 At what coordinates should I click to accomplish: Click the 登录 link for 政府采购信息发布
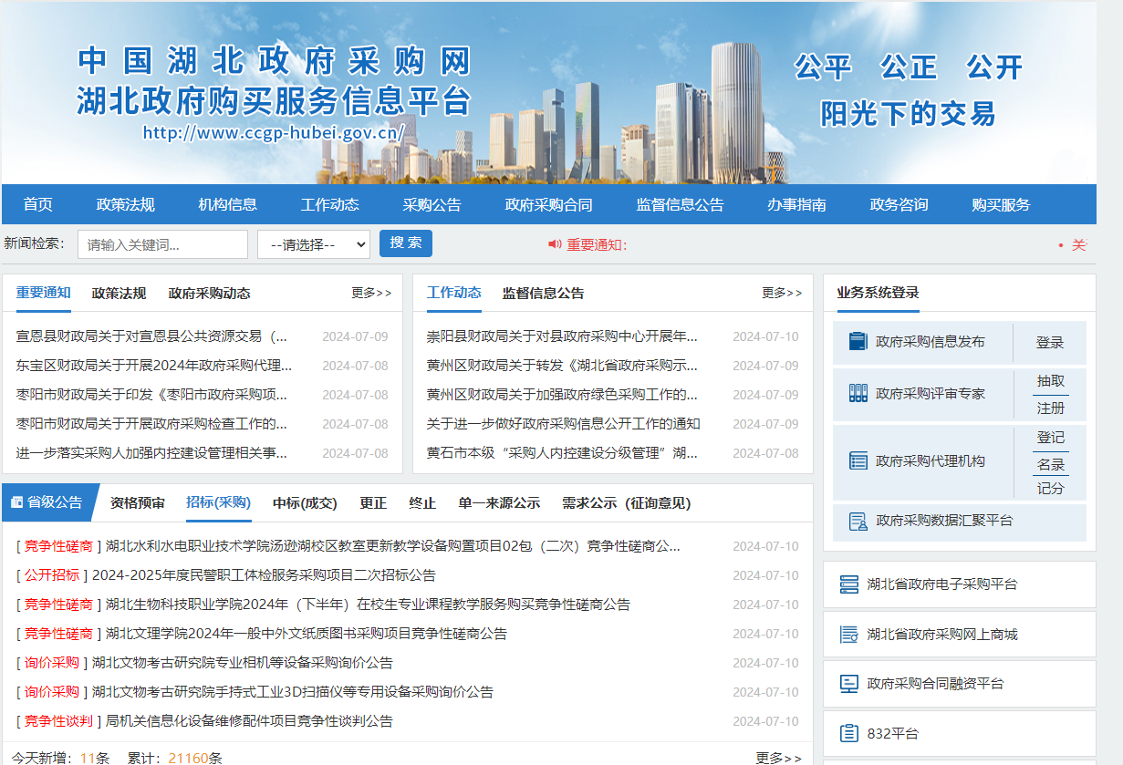click(x=1050, y=343)
